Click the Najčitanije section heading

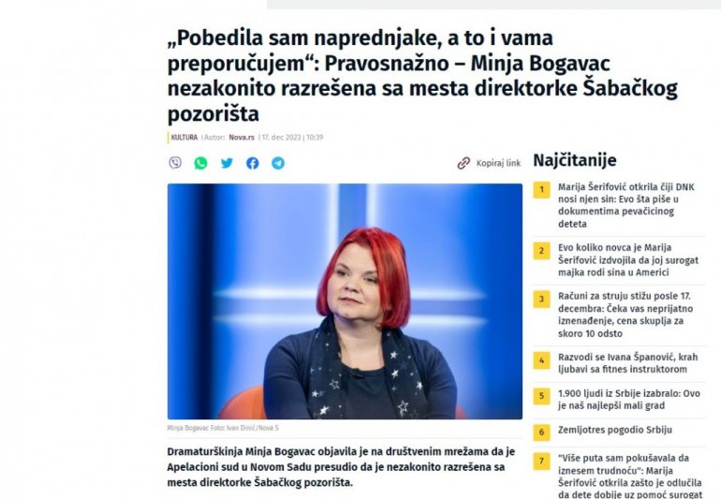(x=575, y=160)
